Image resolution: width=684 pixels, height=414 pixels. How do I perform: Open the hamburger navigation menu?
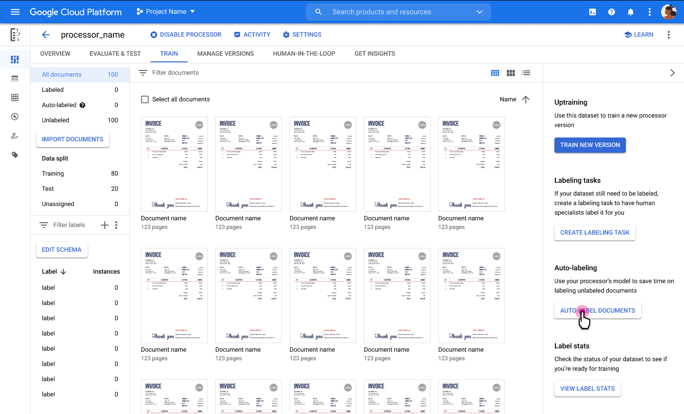tap(15, 12)
